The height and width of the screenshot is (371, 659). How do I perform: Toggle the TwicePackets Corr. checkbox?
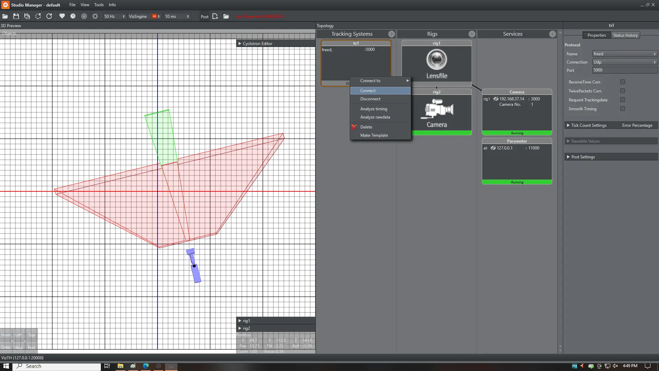622,91
